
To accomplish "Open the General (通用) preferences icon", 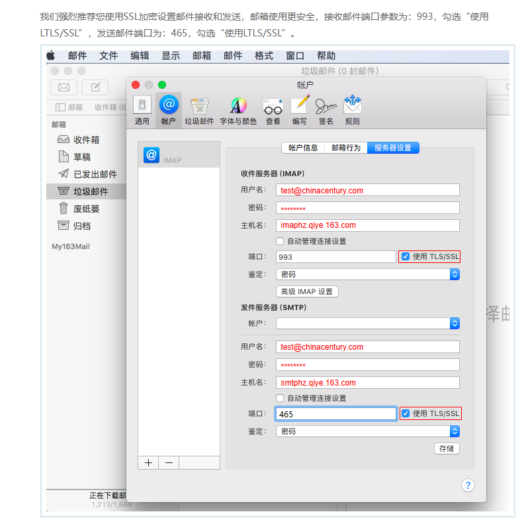I will pos(142,110).
